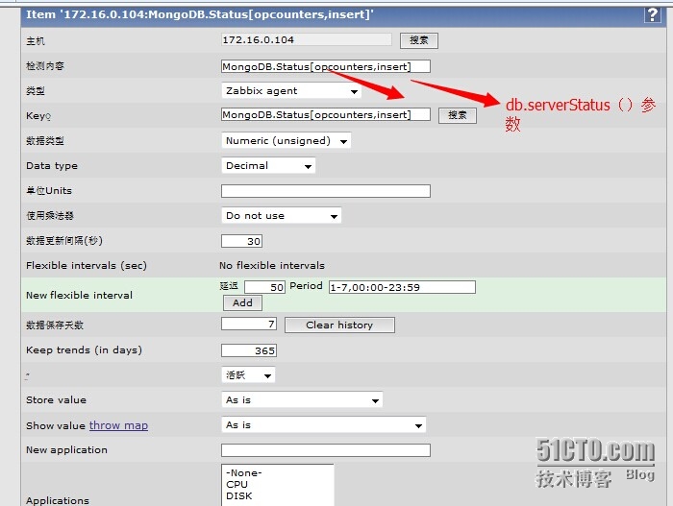Open the status dropdown below Keep trends
673x506 pixels.
248,375
